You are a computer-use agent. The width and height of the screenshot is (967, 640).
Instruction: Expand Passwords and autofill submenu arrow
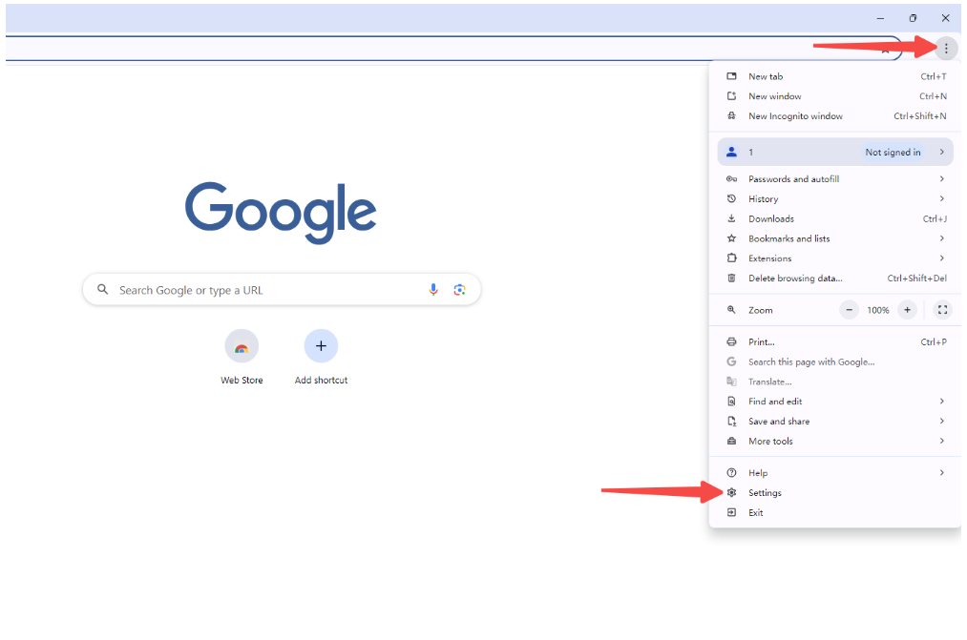[942, 178]
